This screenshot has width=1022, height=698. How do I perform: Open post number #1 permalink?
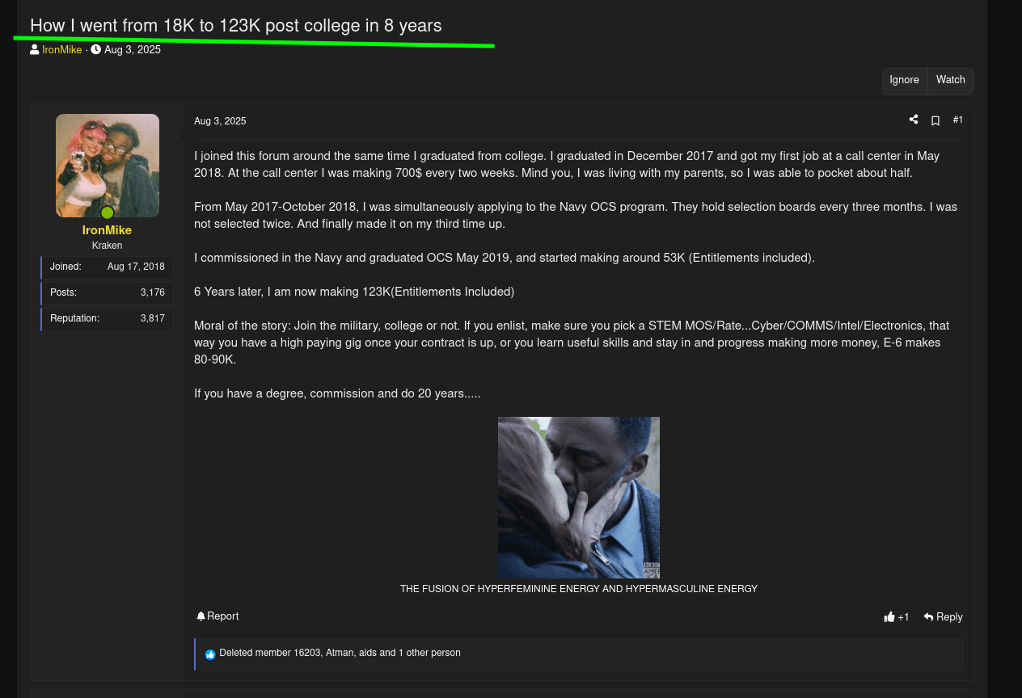pyautogui.click(x=958, y=120)
